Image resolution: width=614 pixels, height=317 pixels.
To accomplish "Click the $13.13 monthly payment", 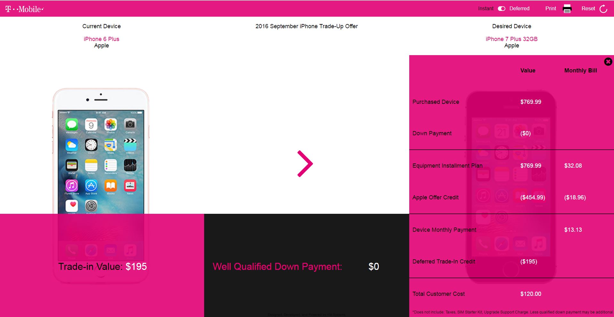I will (x=573, y=230).
